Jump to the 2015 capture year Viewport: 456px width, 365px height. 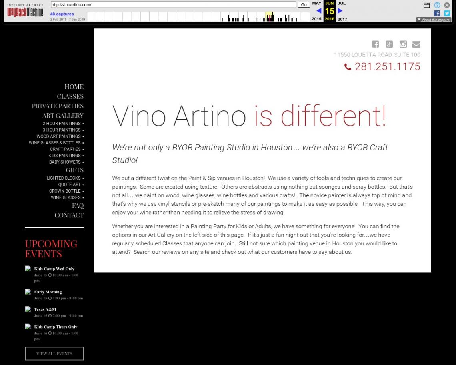(x=316, y=19)
